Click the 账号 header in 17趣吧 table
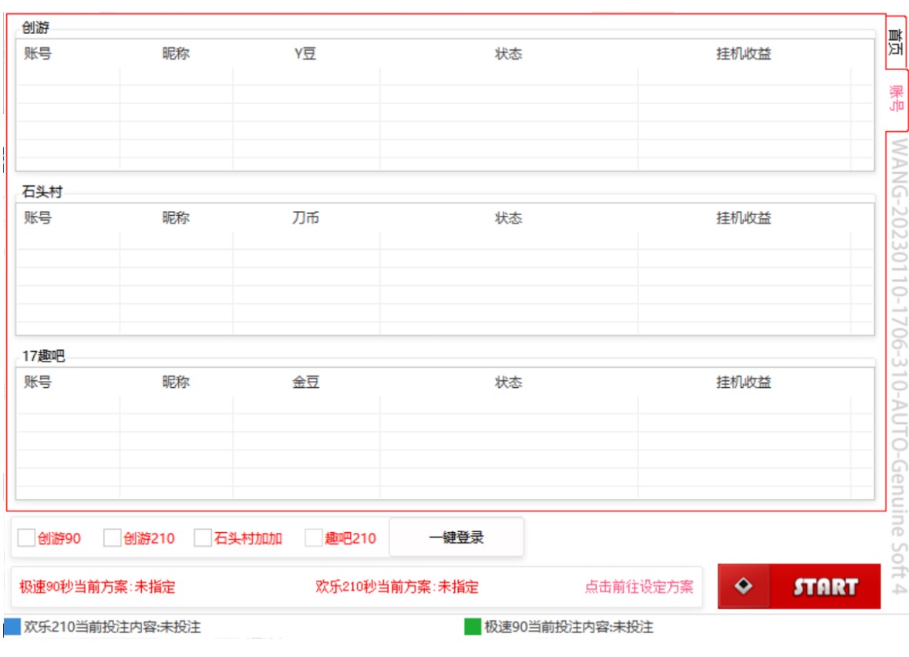The width and height of the screenshot is (909, 657). point(38,382)
